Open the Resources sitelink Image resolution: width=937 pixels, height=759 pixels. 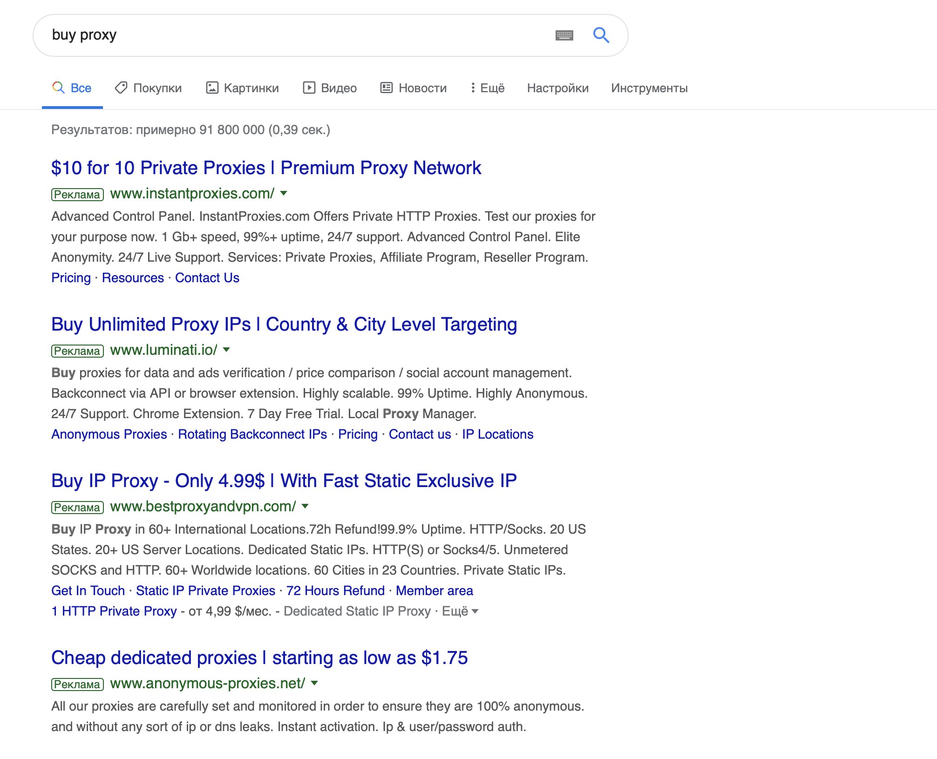[x=133, y=278]
